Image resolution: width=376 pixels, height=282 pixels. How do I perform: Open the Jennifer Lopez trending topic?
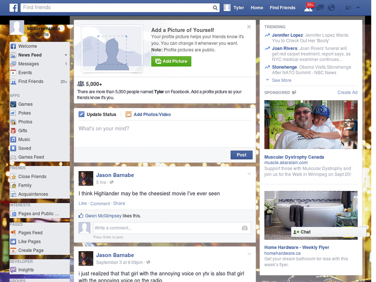click(287, 35)
